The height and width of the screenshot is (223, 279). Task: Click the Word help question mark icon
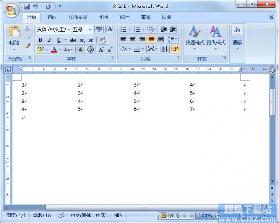coord(271,17)
